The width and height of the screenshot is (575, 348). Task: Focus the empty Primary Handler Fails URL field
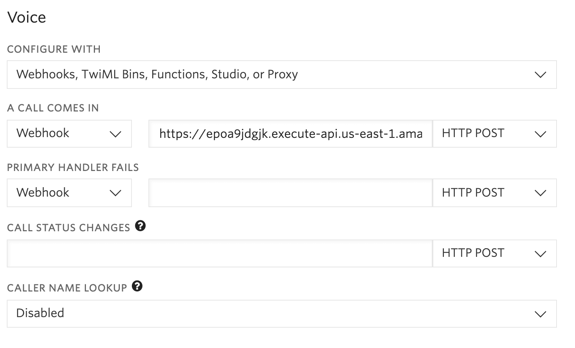(291, 193)
